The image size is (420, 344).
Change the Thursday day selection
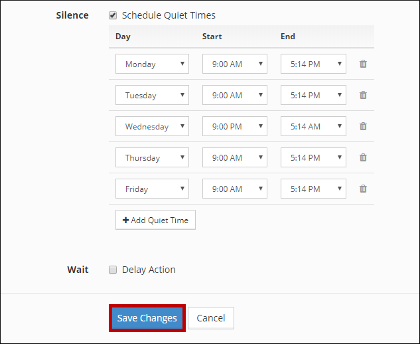pyautogui.click(x=152, y=157)
